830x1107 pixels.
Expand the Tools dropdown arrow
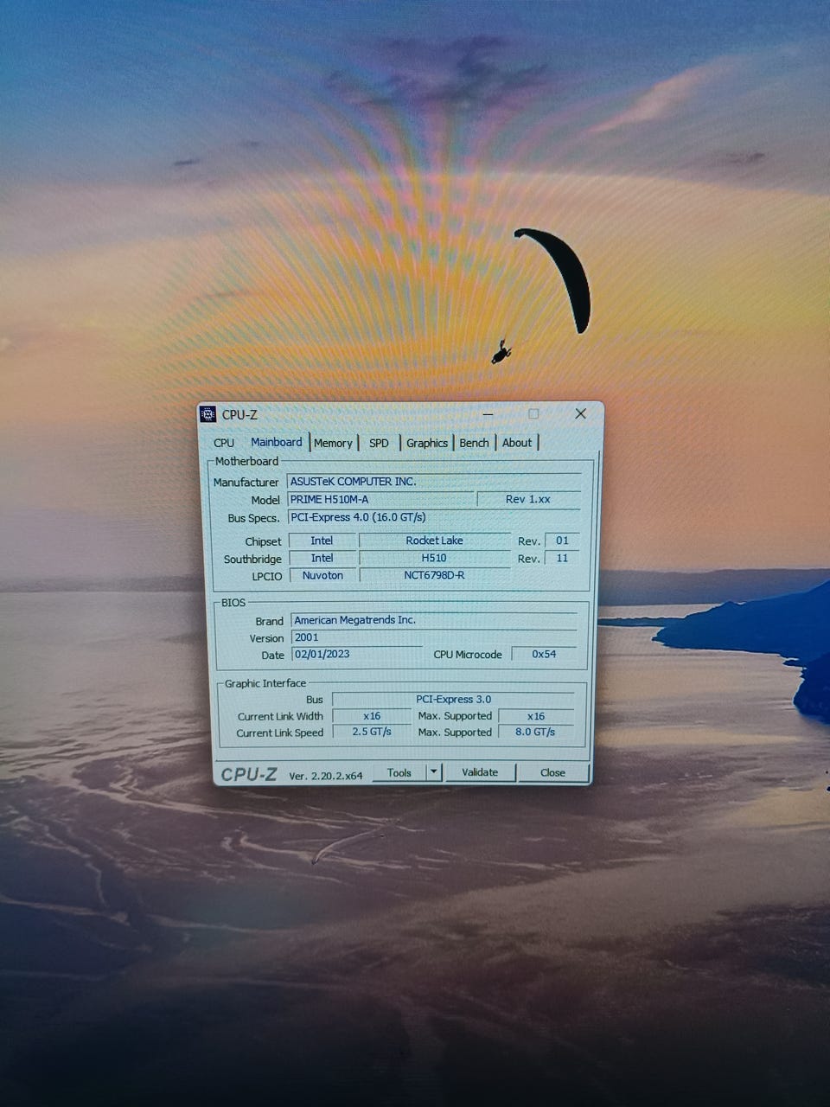(x=434, y=772)
